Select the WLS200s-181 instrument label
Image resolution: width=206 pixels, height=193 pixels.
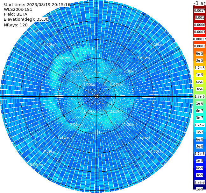pos(18,10)
